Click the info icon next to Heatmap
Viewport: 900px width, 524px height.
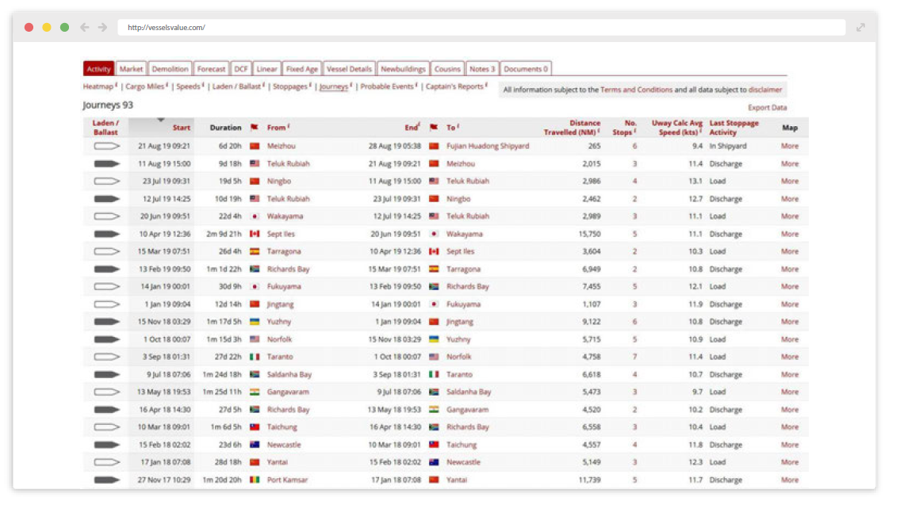(x=116, y=85)
